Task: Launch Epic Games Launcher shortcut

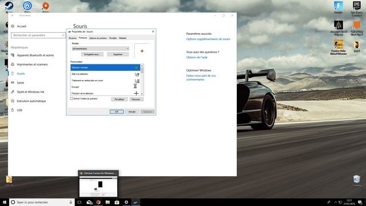Action: point(357,9)
